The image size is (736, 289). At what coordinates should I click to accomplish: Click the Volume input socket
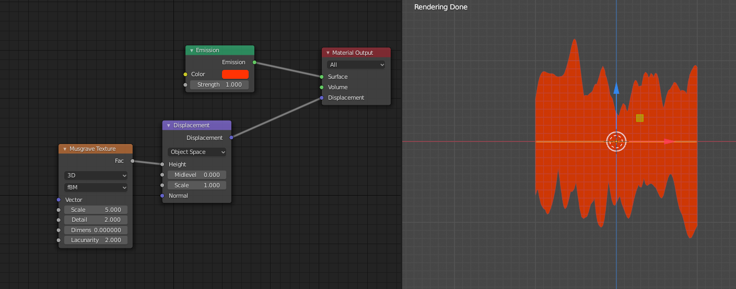[322, 87]
